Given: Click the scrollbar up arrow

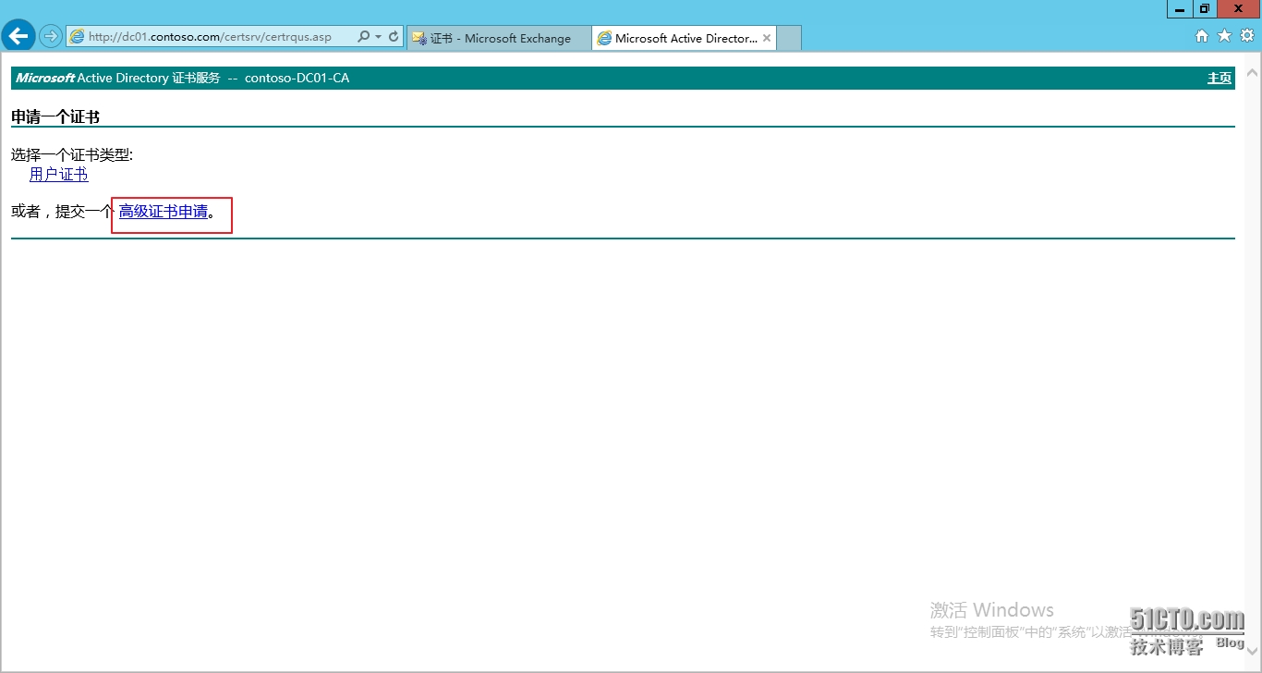Looking at the screenshot, I should click(1253, 72).
